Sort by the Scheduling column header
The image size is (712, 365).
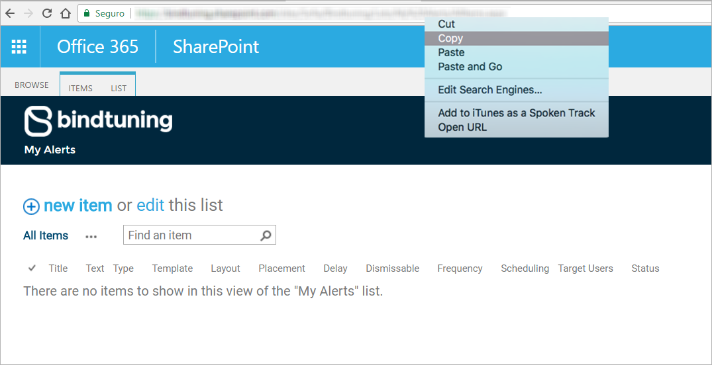click(525, 268)
